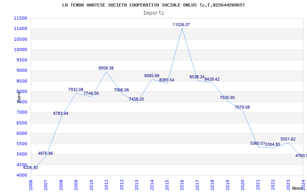
Task: Select the 8958.38 data label for 2011
Action: click(106, 68)
